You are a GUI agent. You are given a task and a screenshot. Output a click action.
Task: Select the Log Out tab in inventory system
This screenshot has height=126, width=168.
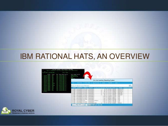[x=116, y=83]
